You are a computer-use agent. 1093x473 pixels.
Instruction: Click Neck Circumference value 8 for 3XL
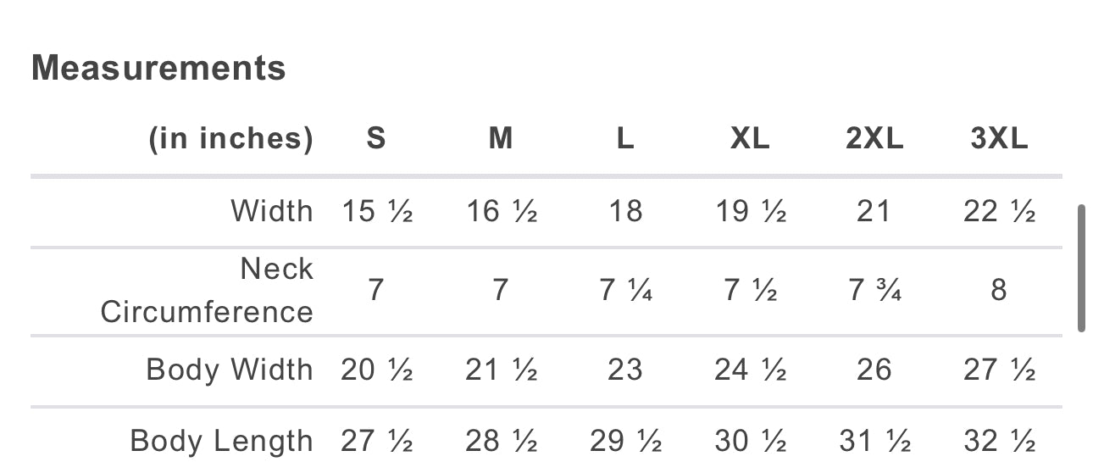[x=999, y=291]
